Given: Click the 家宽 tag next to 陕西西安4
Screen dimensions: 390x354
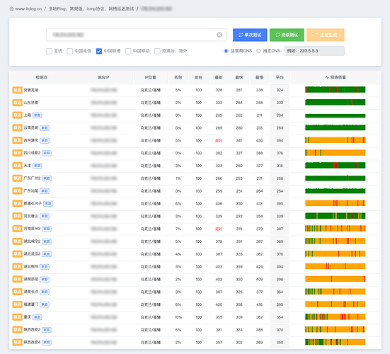Looking at the screenshot, I should pyautogui.click(x=47, y=342).
